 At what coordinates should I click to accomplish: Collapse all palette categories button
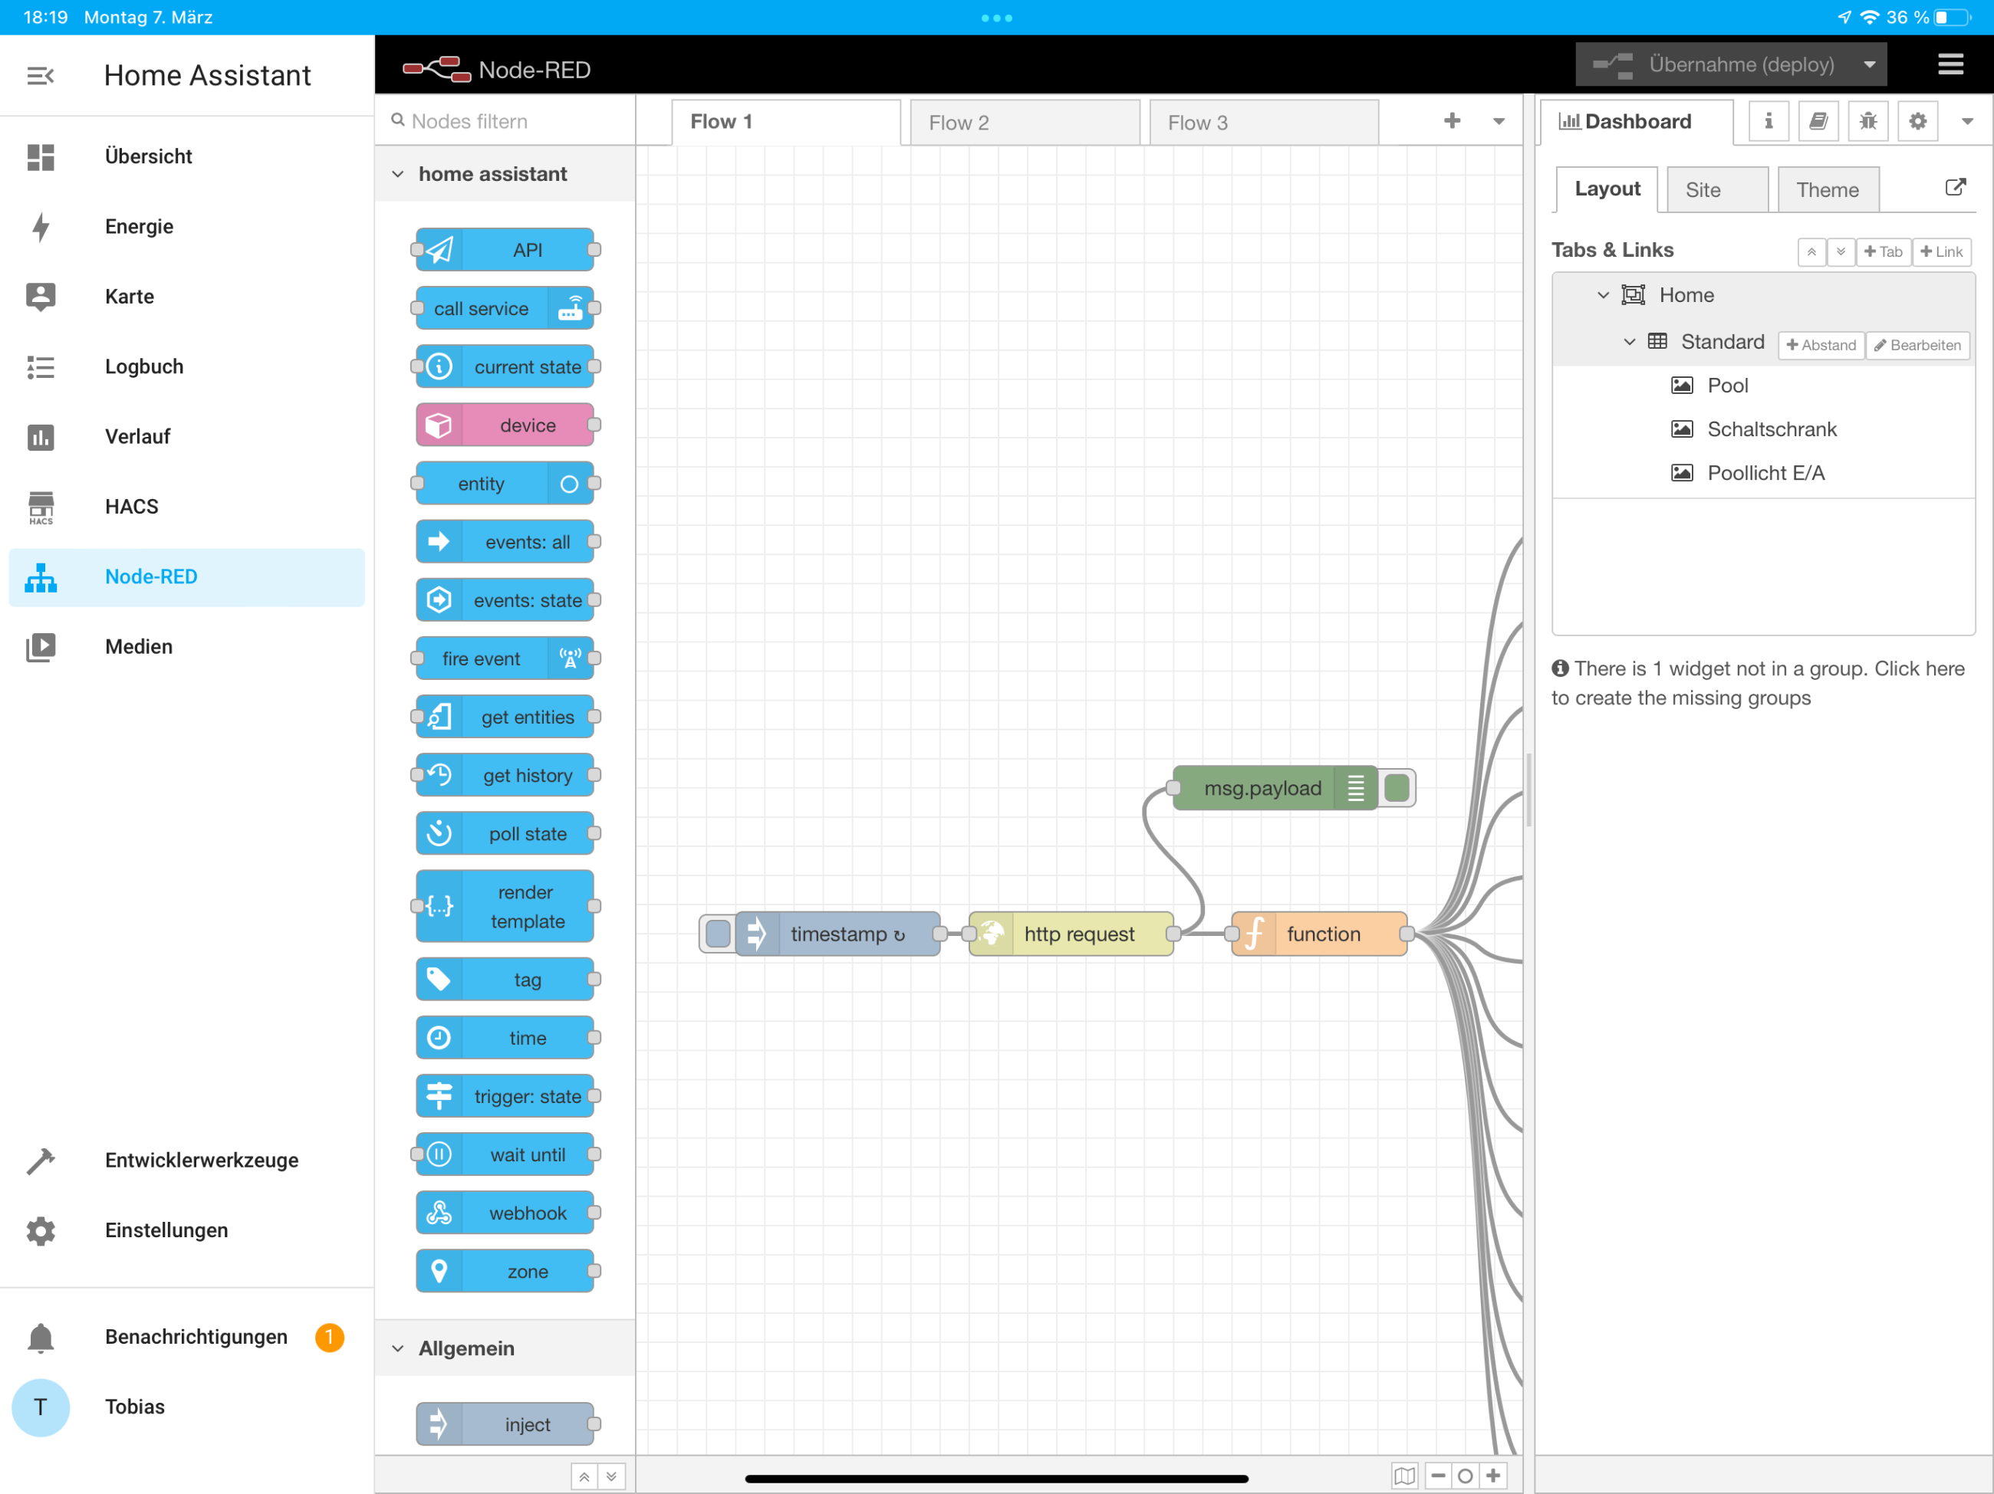point(584,1477)
